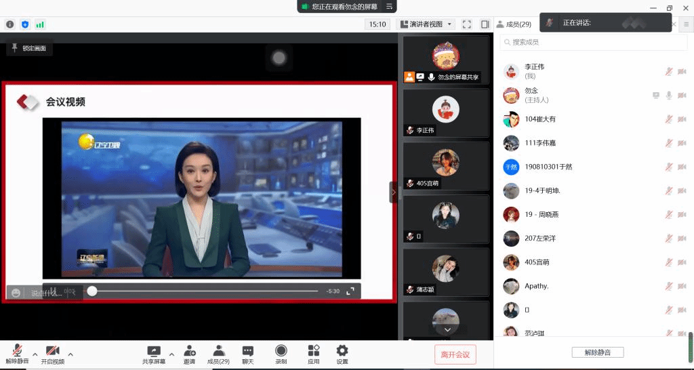
Task: Click 190810301于然 muted mic icon
Action: 669,167
